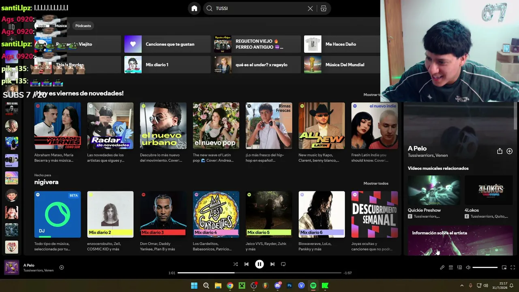
Task: Open A Pelo title in Now Playing panel
Action: coord(417,148)
